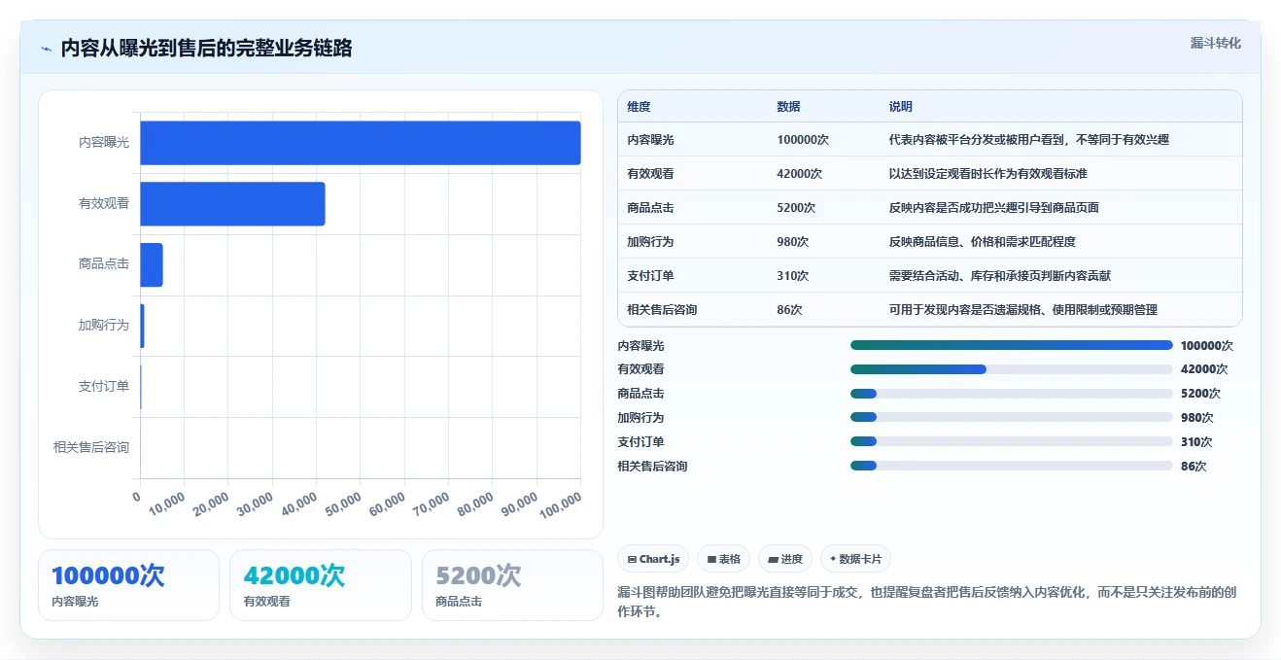Click description 反映内容是否成功把兴趣引导到商品页面
This screenshot has width=1281, height=660.
point(993,208)
